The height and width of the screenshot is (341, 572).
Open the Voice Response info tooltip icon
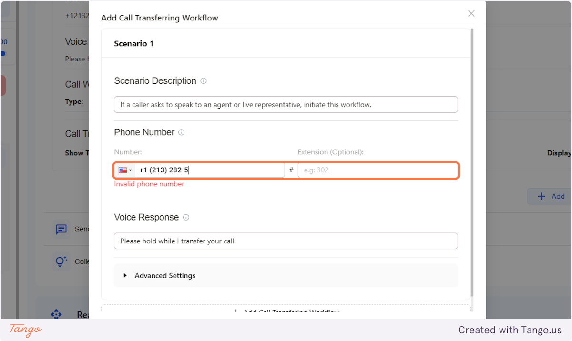(186, 217)
